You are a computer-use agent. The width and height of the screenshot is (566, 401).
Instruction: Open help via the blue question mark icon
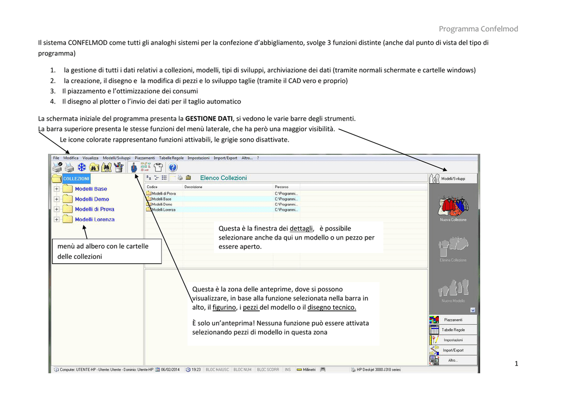coord(173,167)
